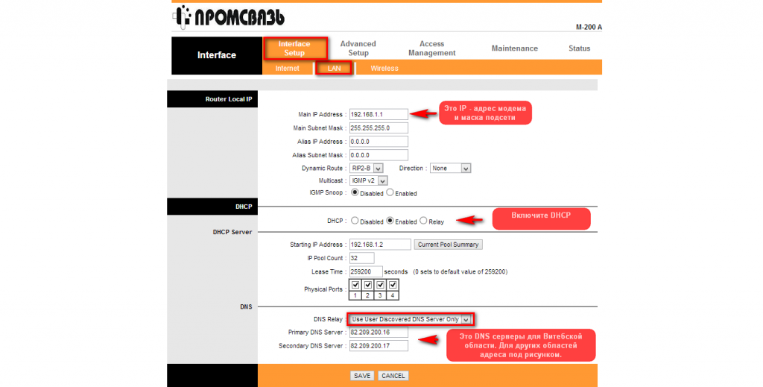Viewport: 763px width, 387px height.
Task: Open the Multicast IGMP dropdown
Action: click(369, 180)
